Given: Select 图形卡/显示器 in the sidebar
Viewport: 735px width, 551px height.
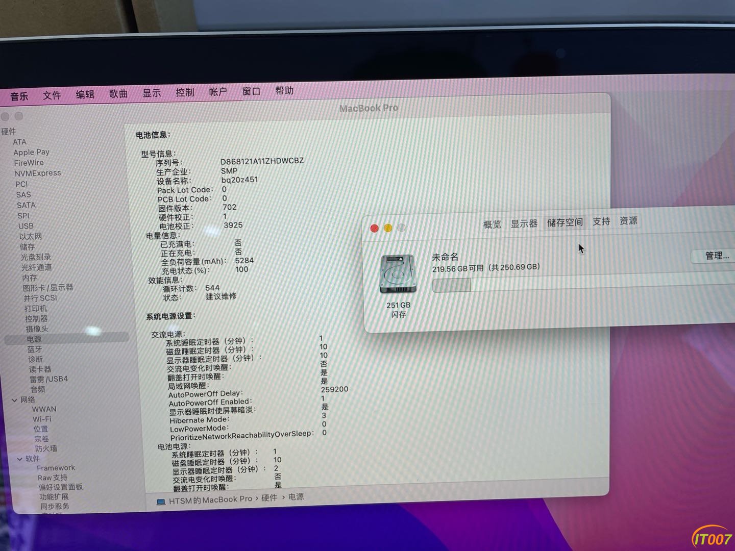Looking at the screenshot, I should coord(48,288).
